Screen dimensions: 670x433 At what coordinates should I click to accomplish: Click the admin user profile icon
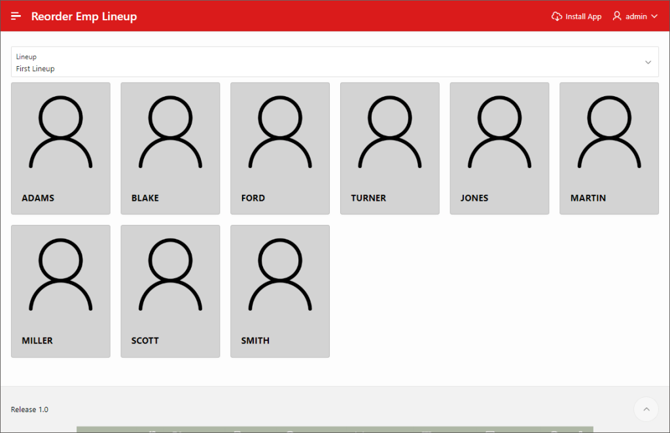point(616,16)
